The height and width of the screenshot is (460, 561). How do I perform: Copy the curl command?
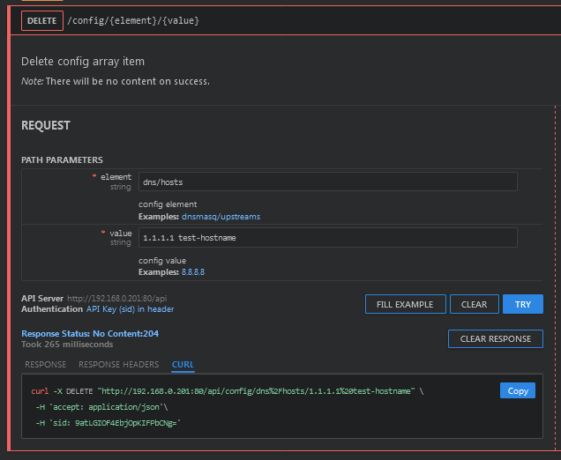517,390
